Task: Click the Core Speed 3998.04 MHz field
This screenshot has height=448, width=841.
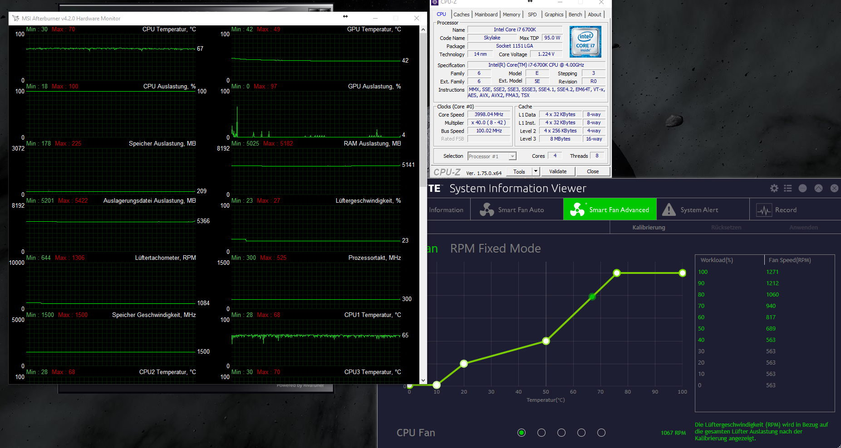Action: pyautogui.click(x=489, y=115)
